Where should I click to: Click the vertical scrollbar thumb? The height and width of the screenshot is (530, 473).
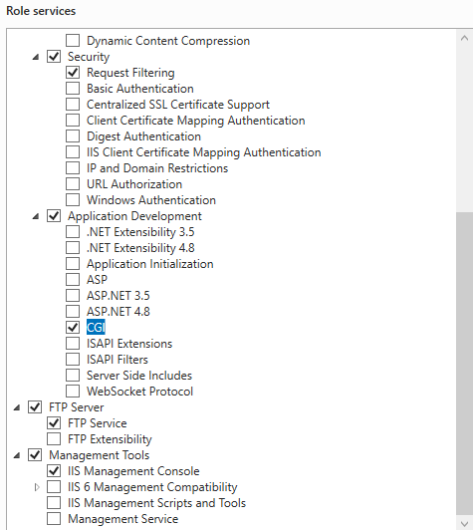pos(464,364)
